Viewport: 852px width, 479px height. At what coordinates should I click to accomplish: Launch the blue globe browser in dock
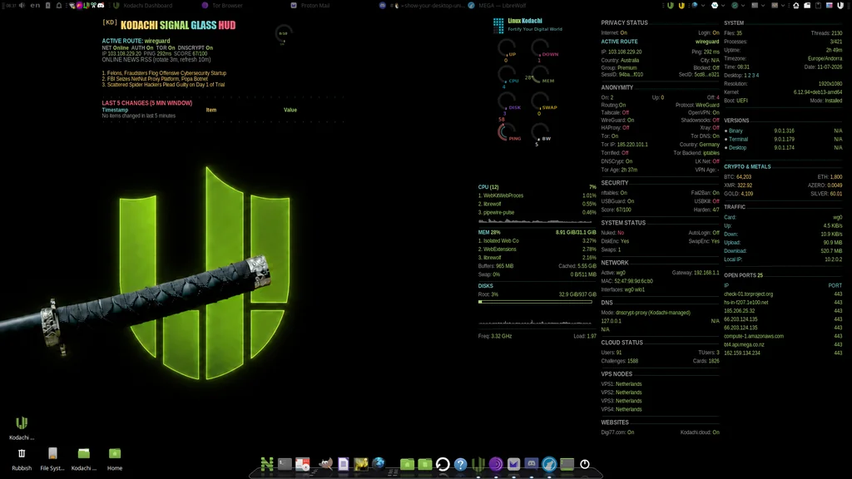pyautogui.click(x=379, y=463)
